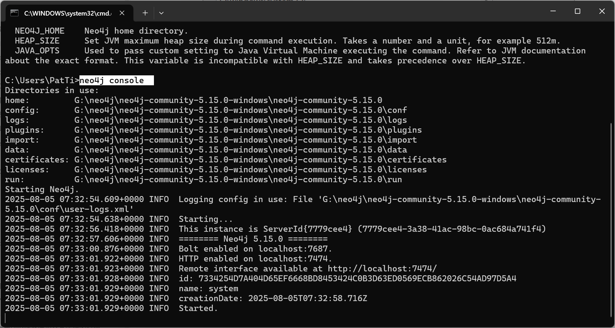This screenshot has height=328, width=615.
Task: Close the terminal window
Action: (602, 11)
